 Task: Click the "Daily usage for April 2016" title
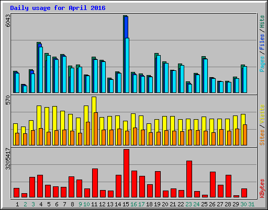[58, 8]
